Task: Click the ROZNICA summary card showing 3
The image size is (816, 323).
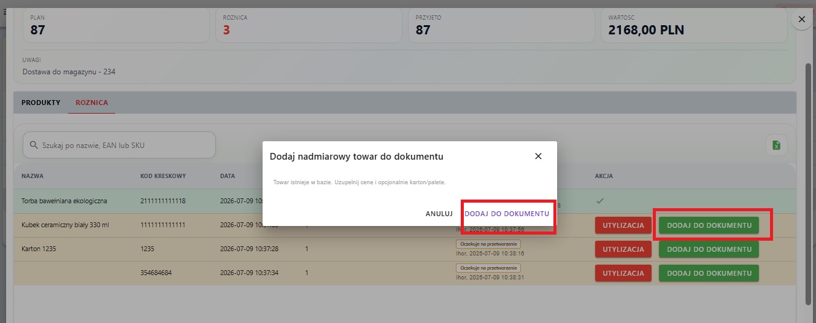Action: tap(309, 25)
